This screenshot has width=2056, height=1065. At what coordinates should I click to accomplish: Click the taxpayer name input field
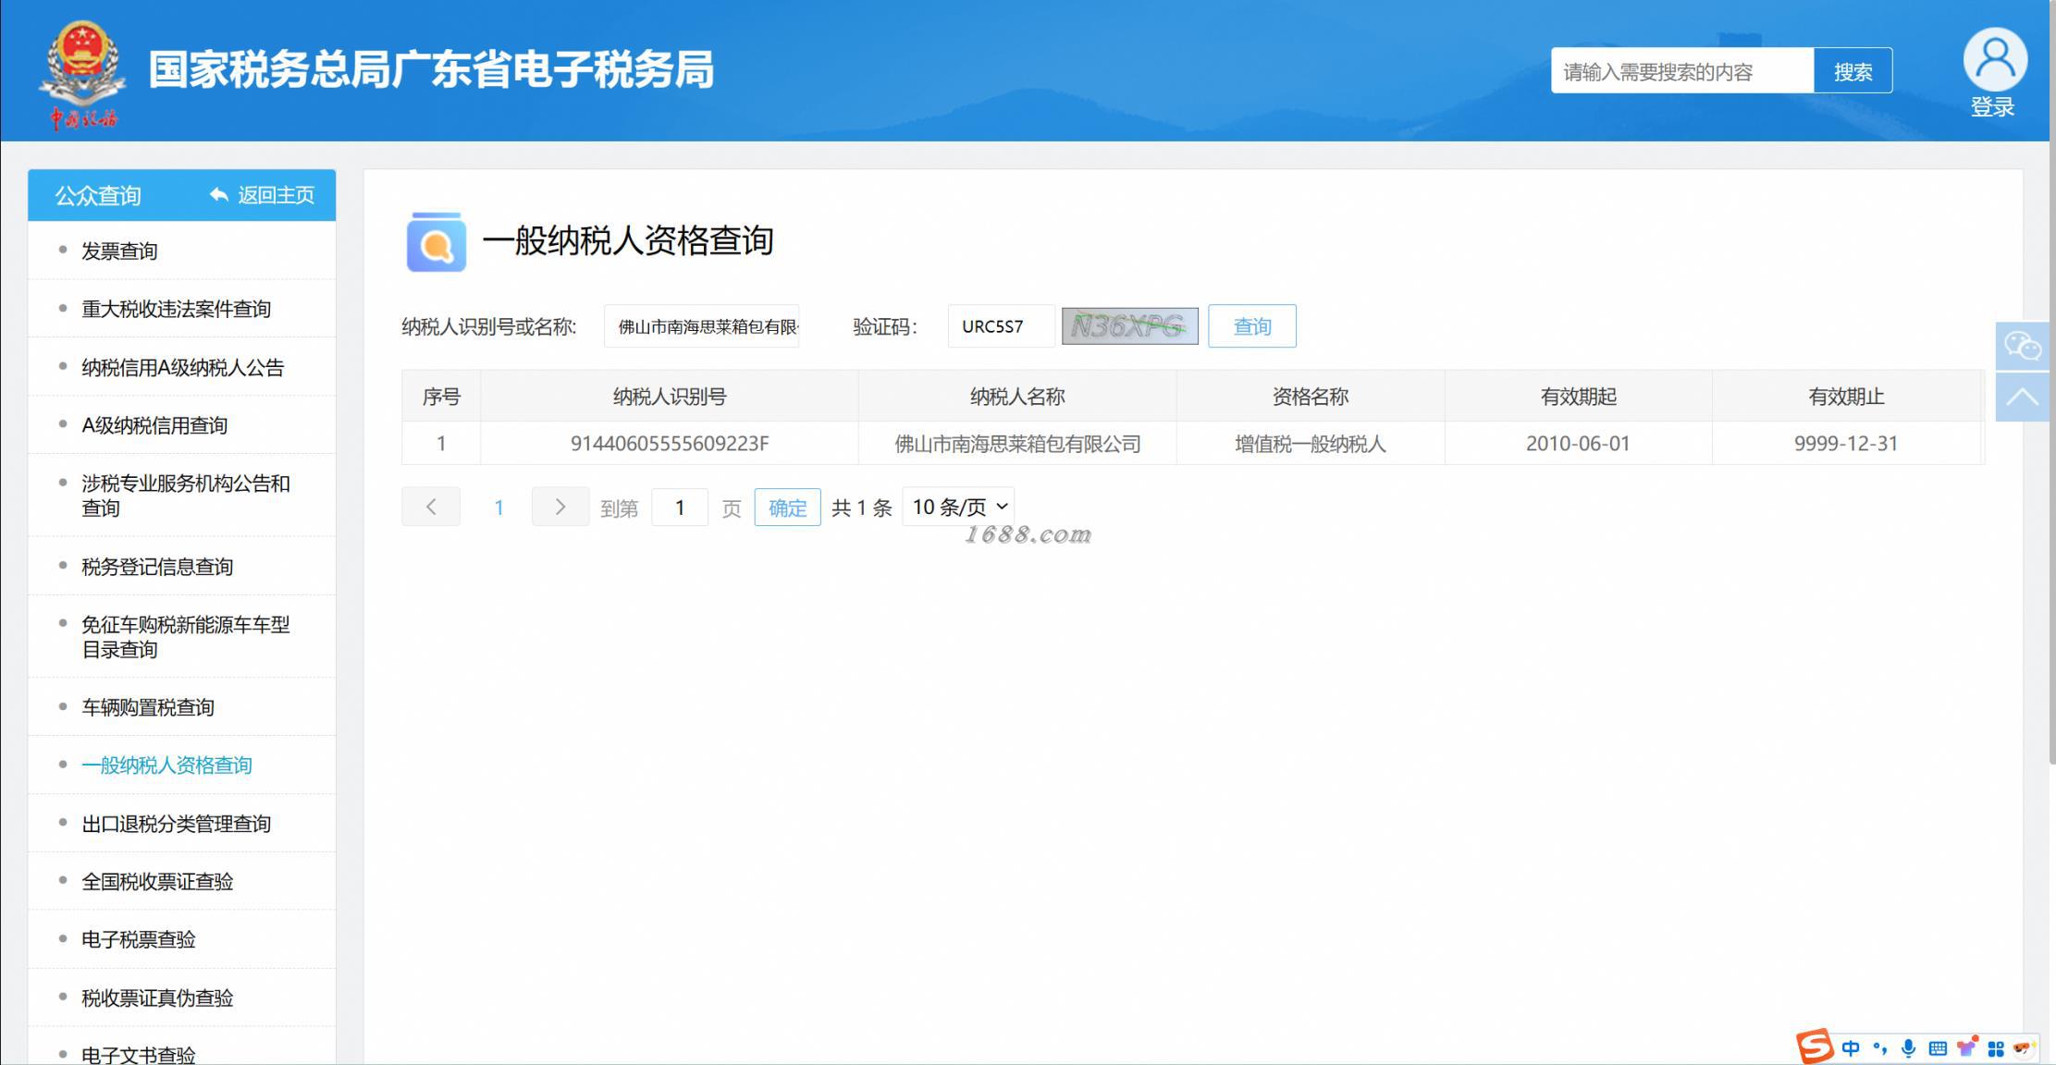(702, 326)
